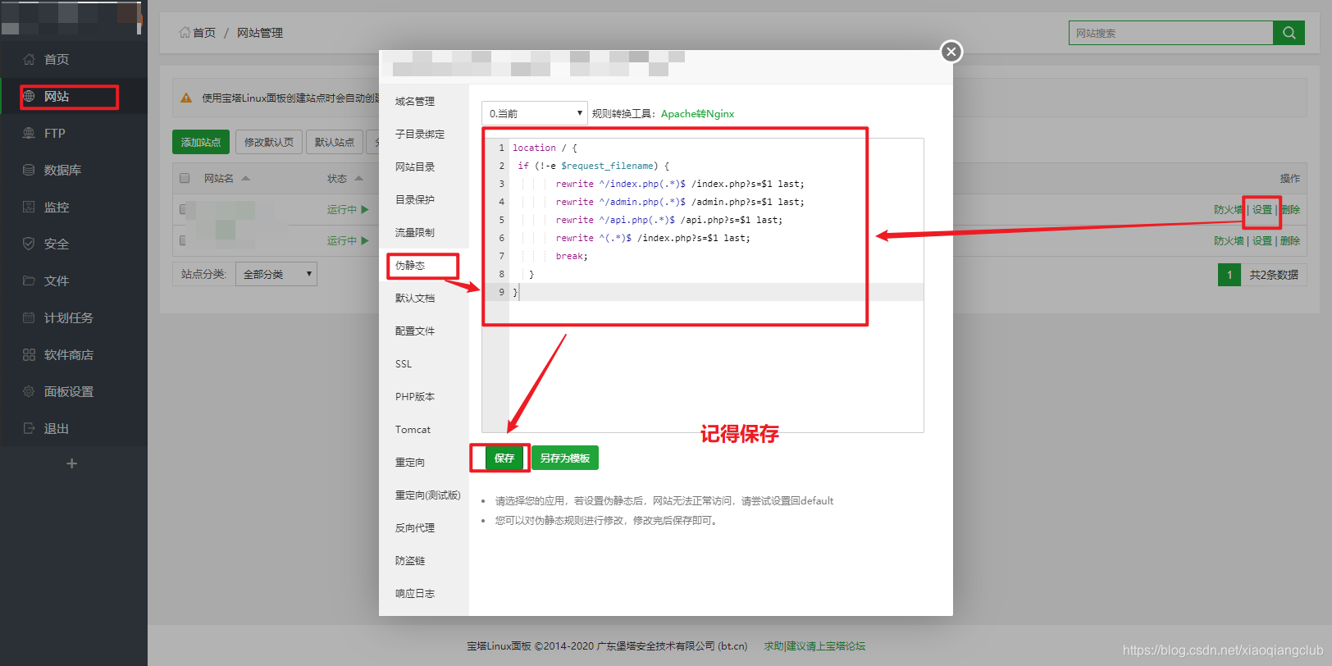Click the page 1 pagination button
The width and height of the screenshot is (1332, 666).
coord(1229,275)
